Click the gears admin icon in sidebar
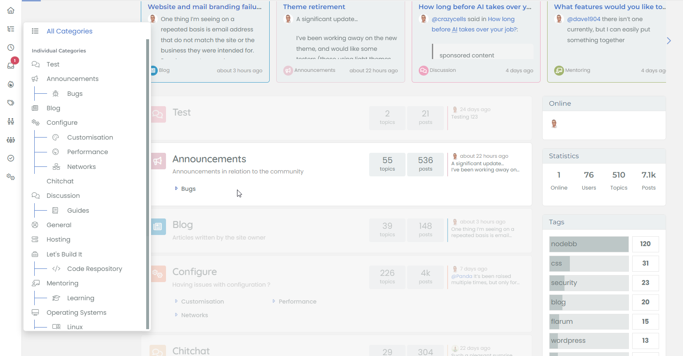Screen dimensions: 683x356 click(x=11, y=177)
